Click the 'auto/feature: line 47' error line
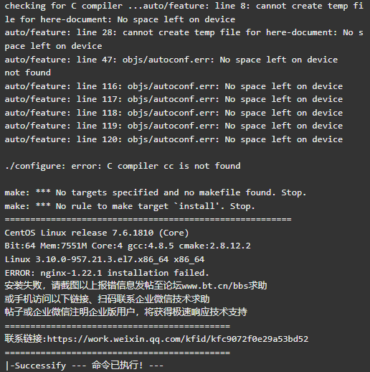Screen dimensions: 370x372 coord(171,60)
